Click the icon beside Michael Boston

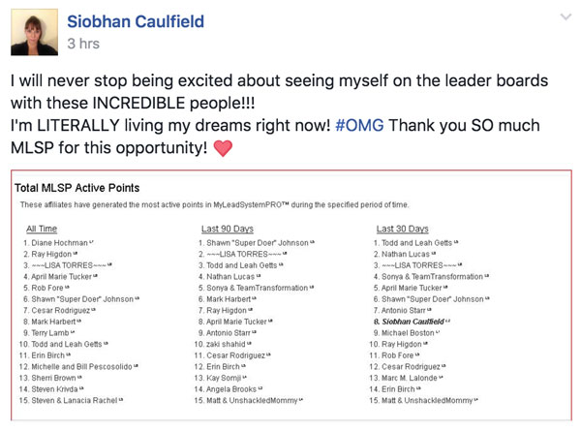[438, 332]
